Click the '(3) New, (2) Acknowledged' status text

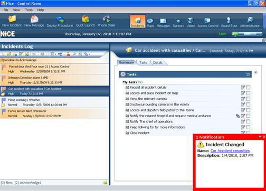pyautogui.click(x=21, y=183)
